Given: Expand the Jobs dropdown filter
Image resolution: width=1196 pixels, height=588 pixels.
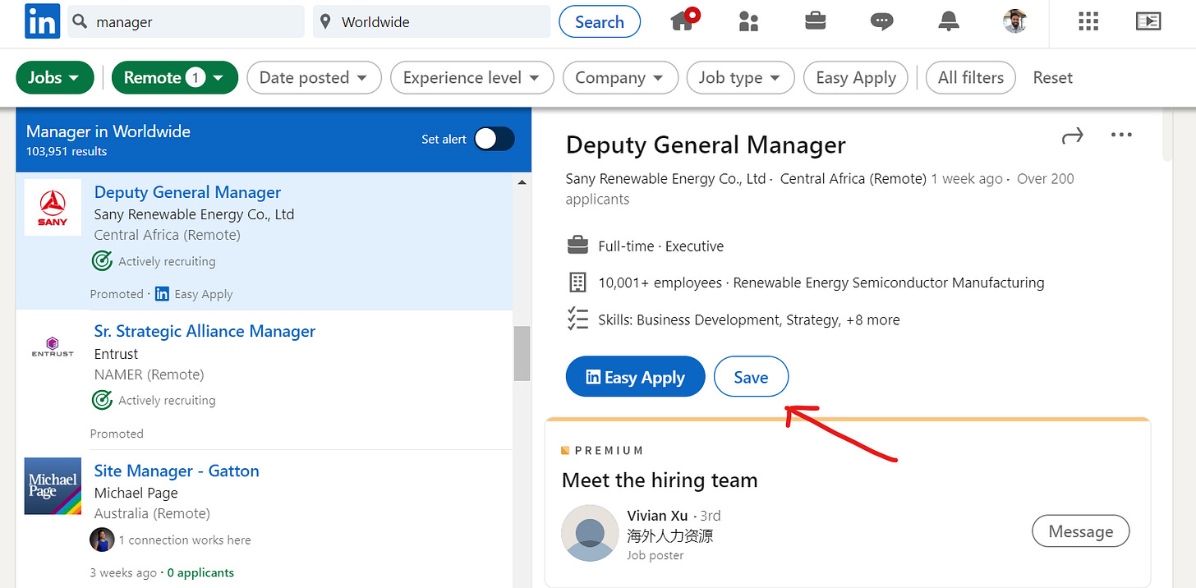Looking at the screenshot, I should (x=54, y=78).
